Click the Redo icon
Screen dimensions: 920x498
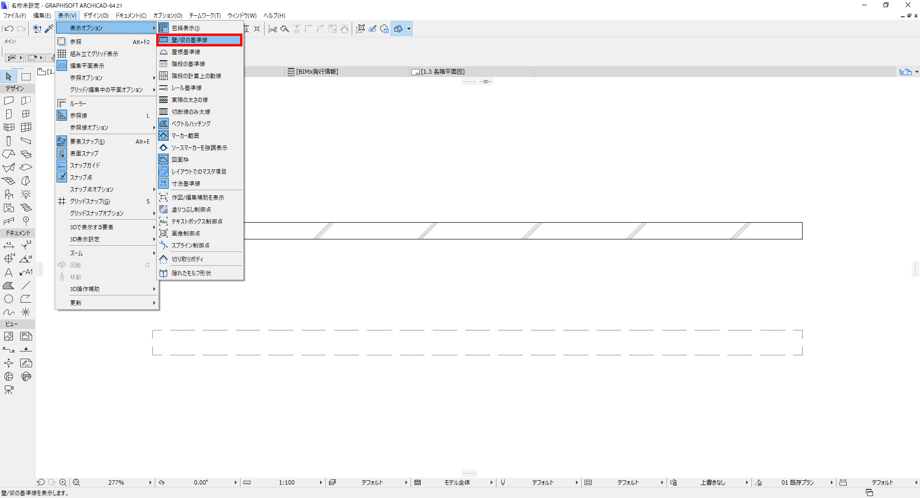coord(21,29)
